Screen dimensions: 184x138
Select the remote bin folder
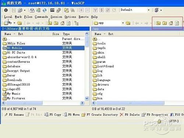tap(98, 98)
